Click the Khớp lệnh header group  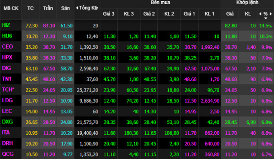(247, 3)
